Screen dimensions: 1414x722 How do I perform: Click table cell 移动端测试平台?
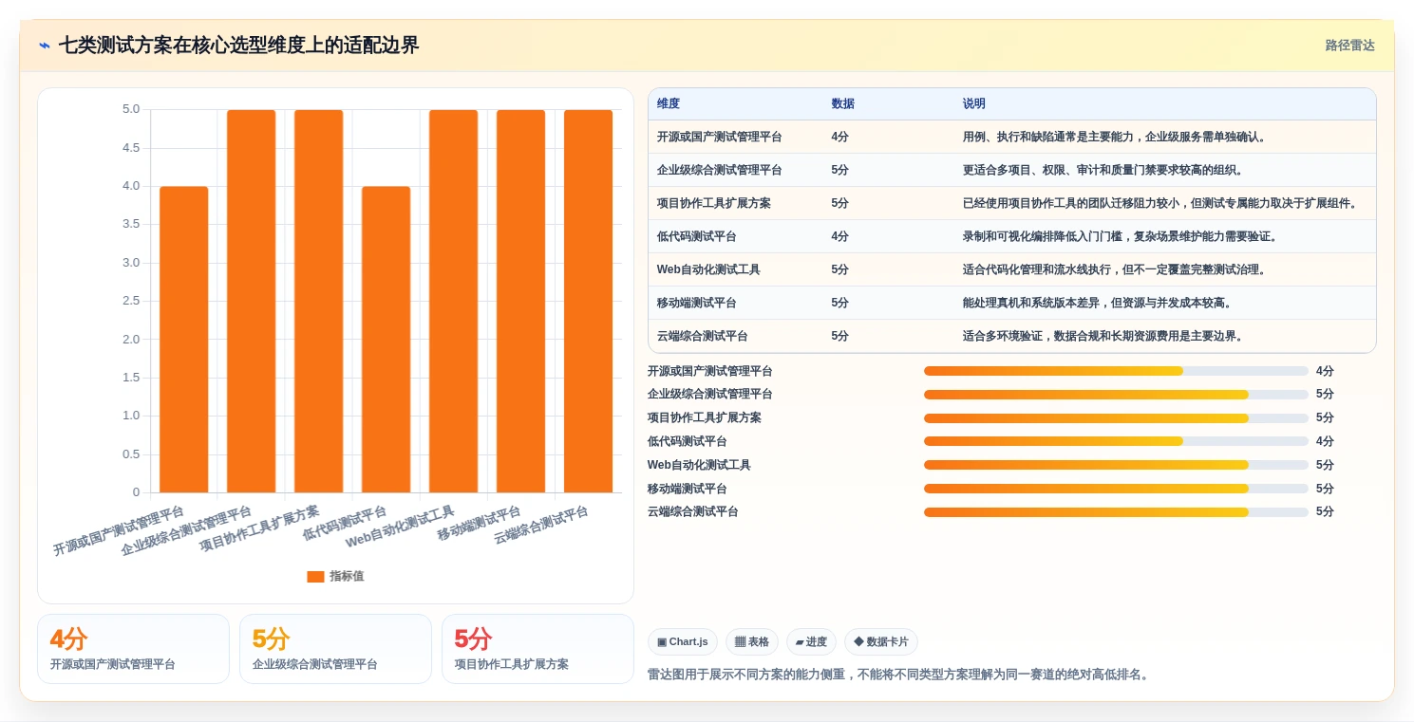(x=696, y=303)
